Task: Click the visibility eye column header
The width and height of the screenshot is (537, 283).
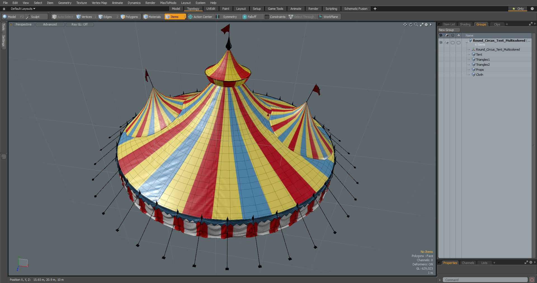Action: (441, 36)
